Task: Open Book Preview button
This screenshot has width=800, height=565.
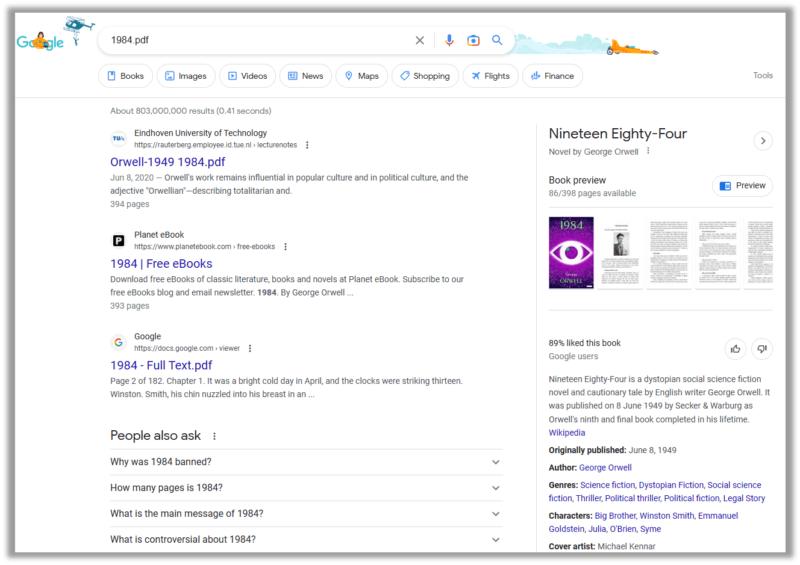Action: (742, 185)
